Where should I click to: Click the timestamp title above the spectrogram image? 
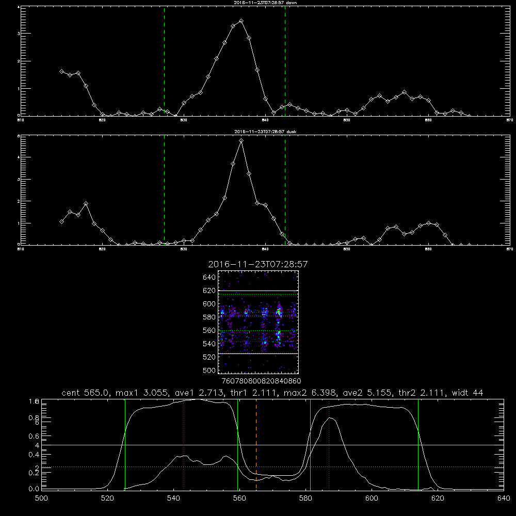pyautogui.click(x=258, y=264)
